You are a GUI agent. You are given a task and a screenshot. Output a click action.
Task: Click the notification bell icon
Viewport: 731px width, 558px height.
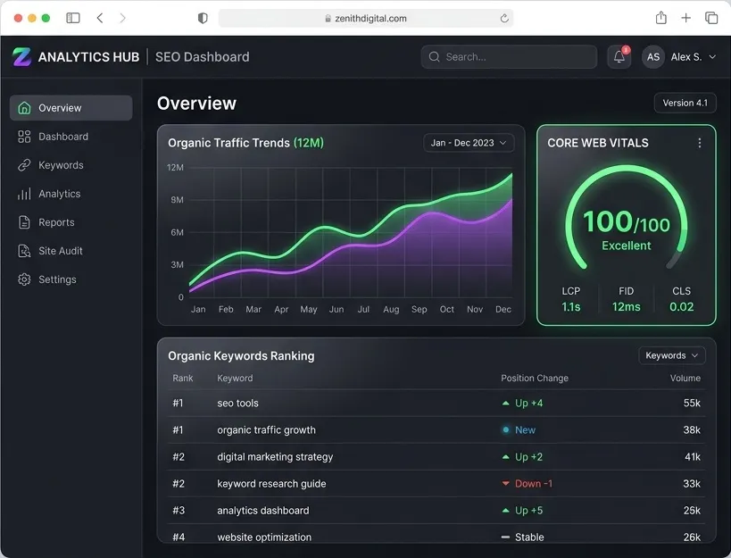click(x=619, y=57)
